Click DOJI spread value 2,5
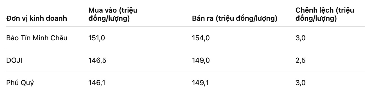This screenshot has width=365, height=112. 300,60
